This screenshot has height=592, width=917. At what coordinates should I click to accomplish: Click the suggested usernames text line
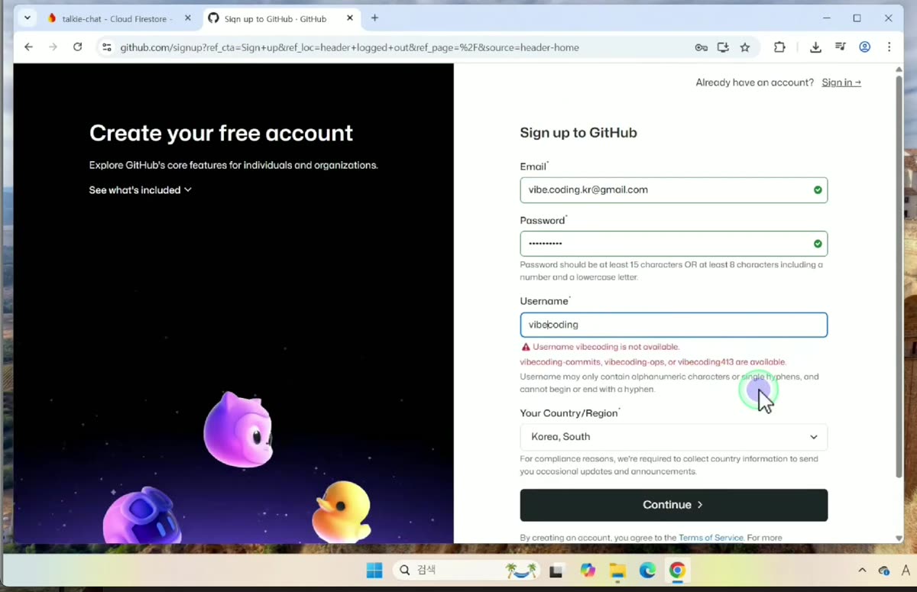[x=653, y=362]
